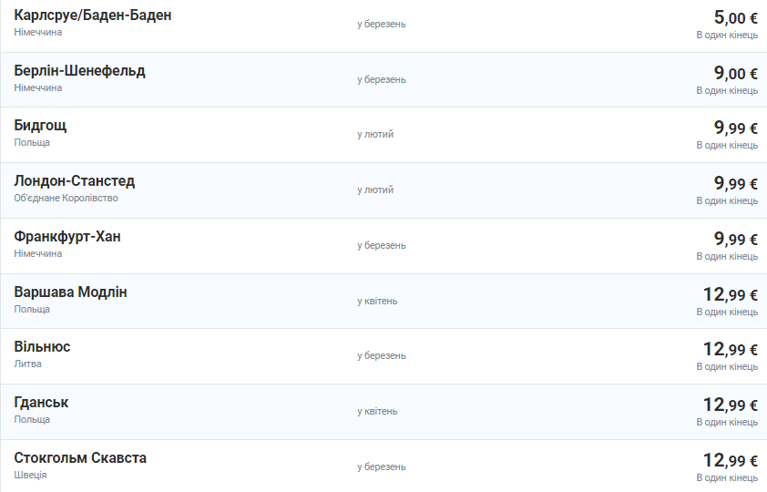
Task: Click the 12,99 € price for Вільнюс
Action: (x=730, y=349)
